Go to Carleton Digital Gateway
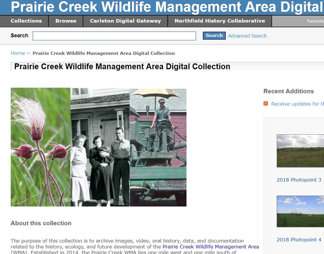The height and width of the screenshot is (254, 324). 125,21
